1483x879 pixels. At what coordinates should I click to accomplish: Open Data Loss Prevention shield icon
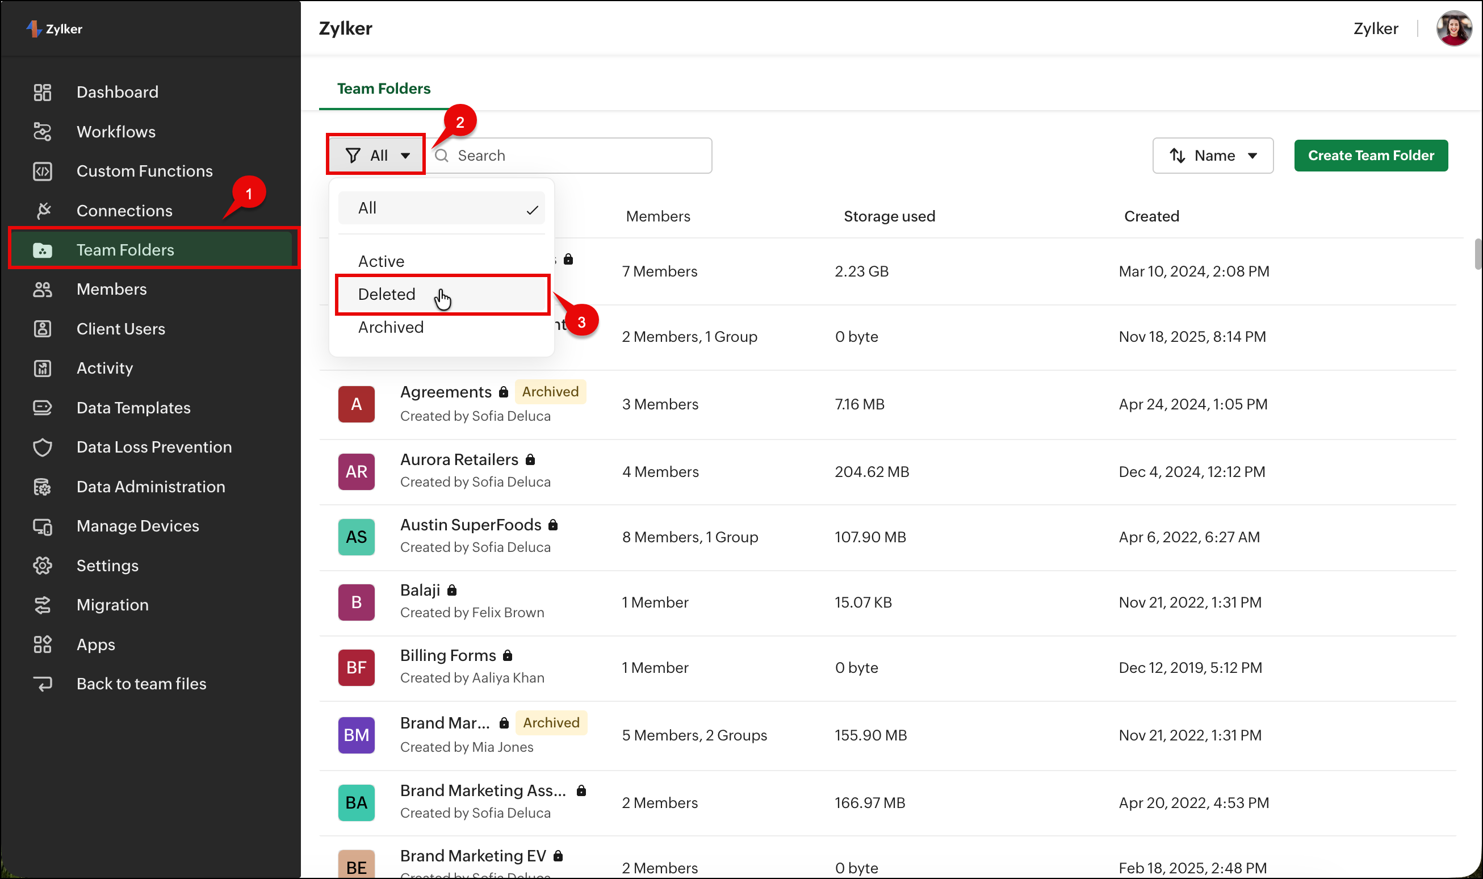tap(42, 447)
